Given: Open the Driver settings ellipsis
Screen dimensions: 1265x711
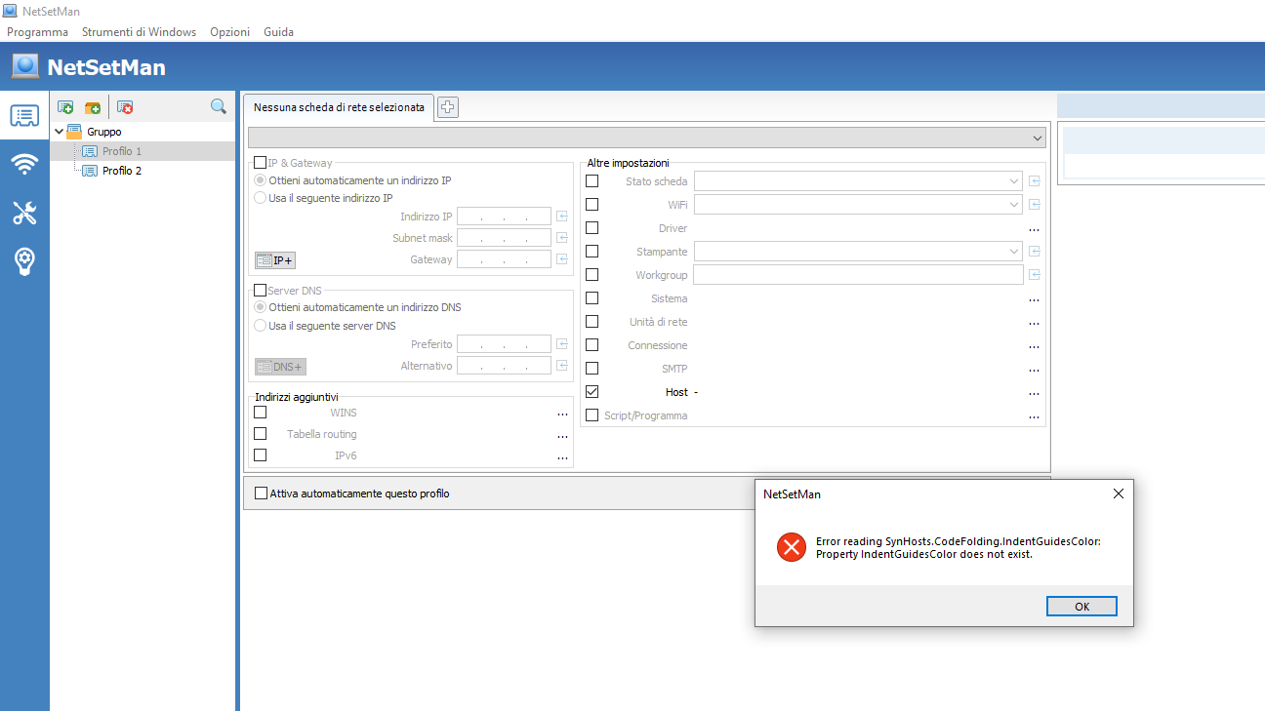Looking at the screenshot, I should [x=1034, y=229].
